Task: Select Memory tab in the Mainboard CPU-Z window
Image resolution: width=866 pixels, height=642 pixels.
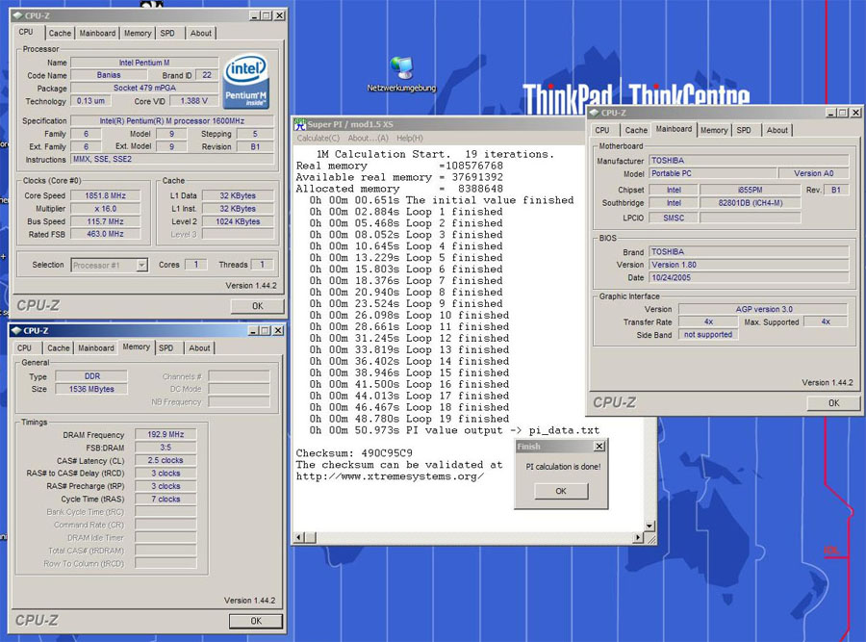Action: [x=714, y=130]
